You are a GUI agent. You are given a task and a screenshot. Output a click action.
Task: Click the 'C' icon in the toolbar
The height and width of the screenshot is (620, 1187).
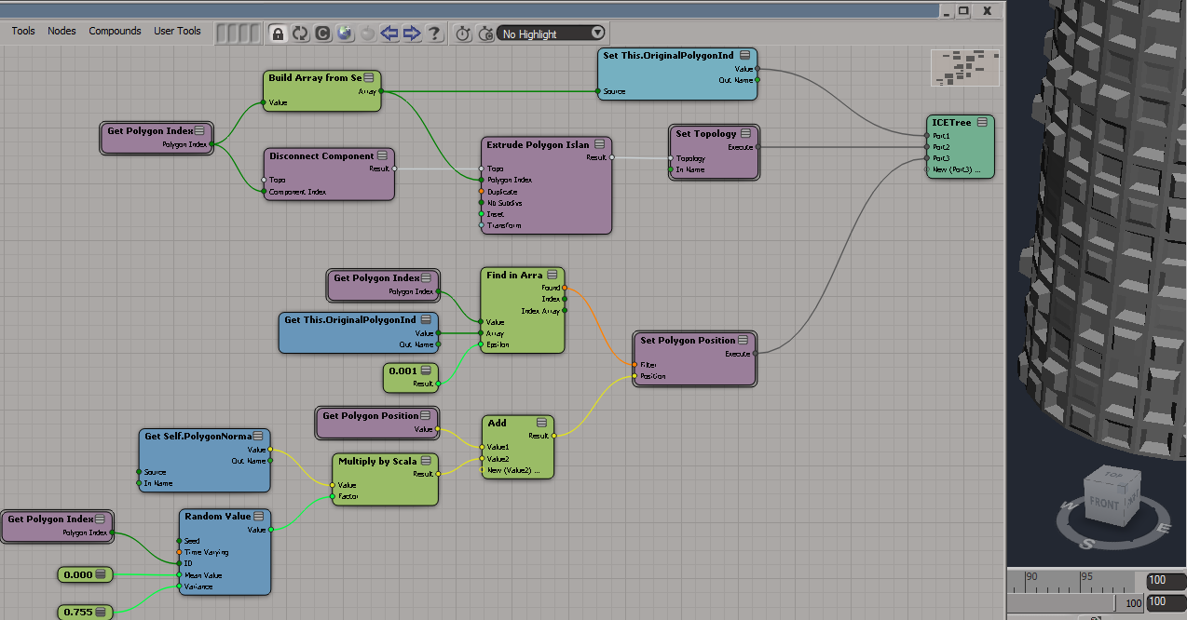(322, 34)
